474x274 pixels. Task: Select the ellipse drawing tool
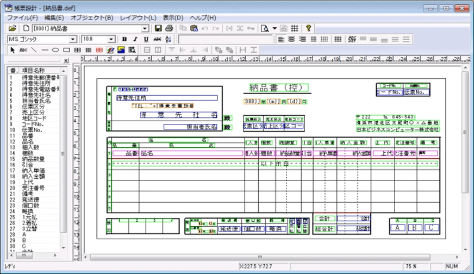(x=55, y=50)
